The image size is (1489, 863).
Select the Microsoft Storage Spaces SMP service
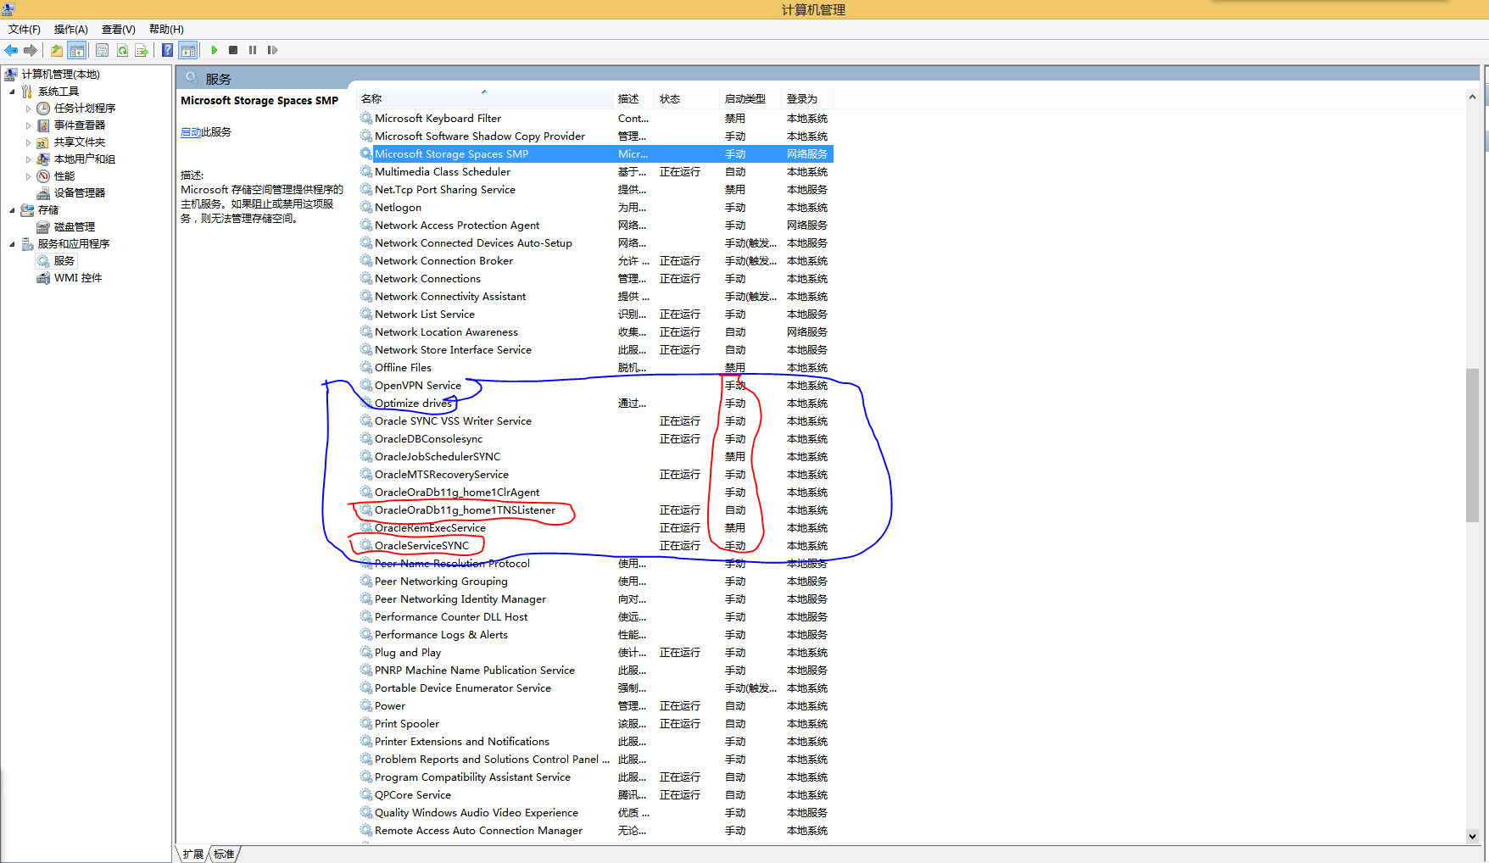(595, 154)
